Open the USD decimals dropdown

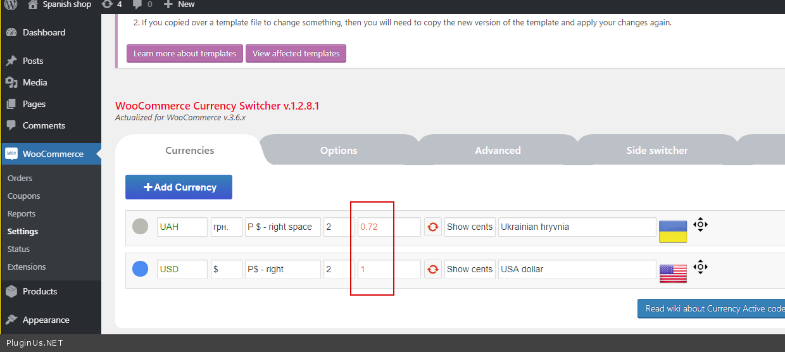coord(339,269)
